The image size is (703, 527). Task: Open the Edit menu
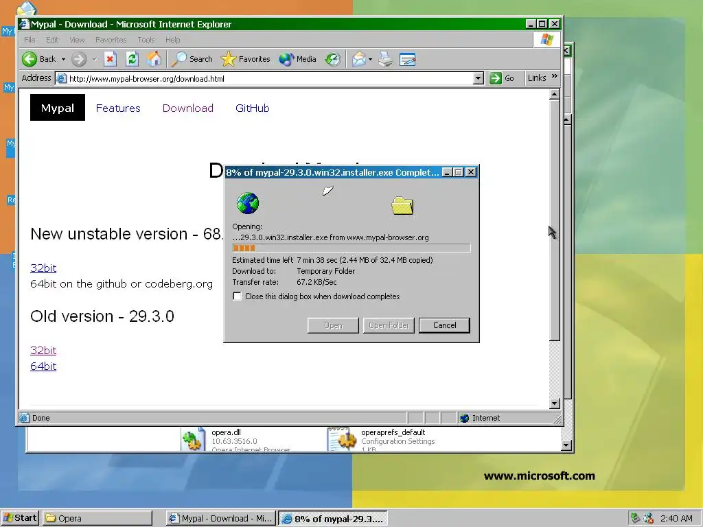point(52,40)
